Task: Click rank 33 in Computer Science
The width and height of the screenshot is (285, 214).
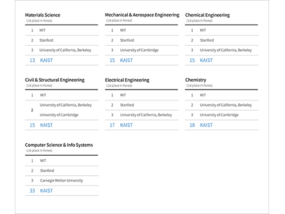Action: 32,191
